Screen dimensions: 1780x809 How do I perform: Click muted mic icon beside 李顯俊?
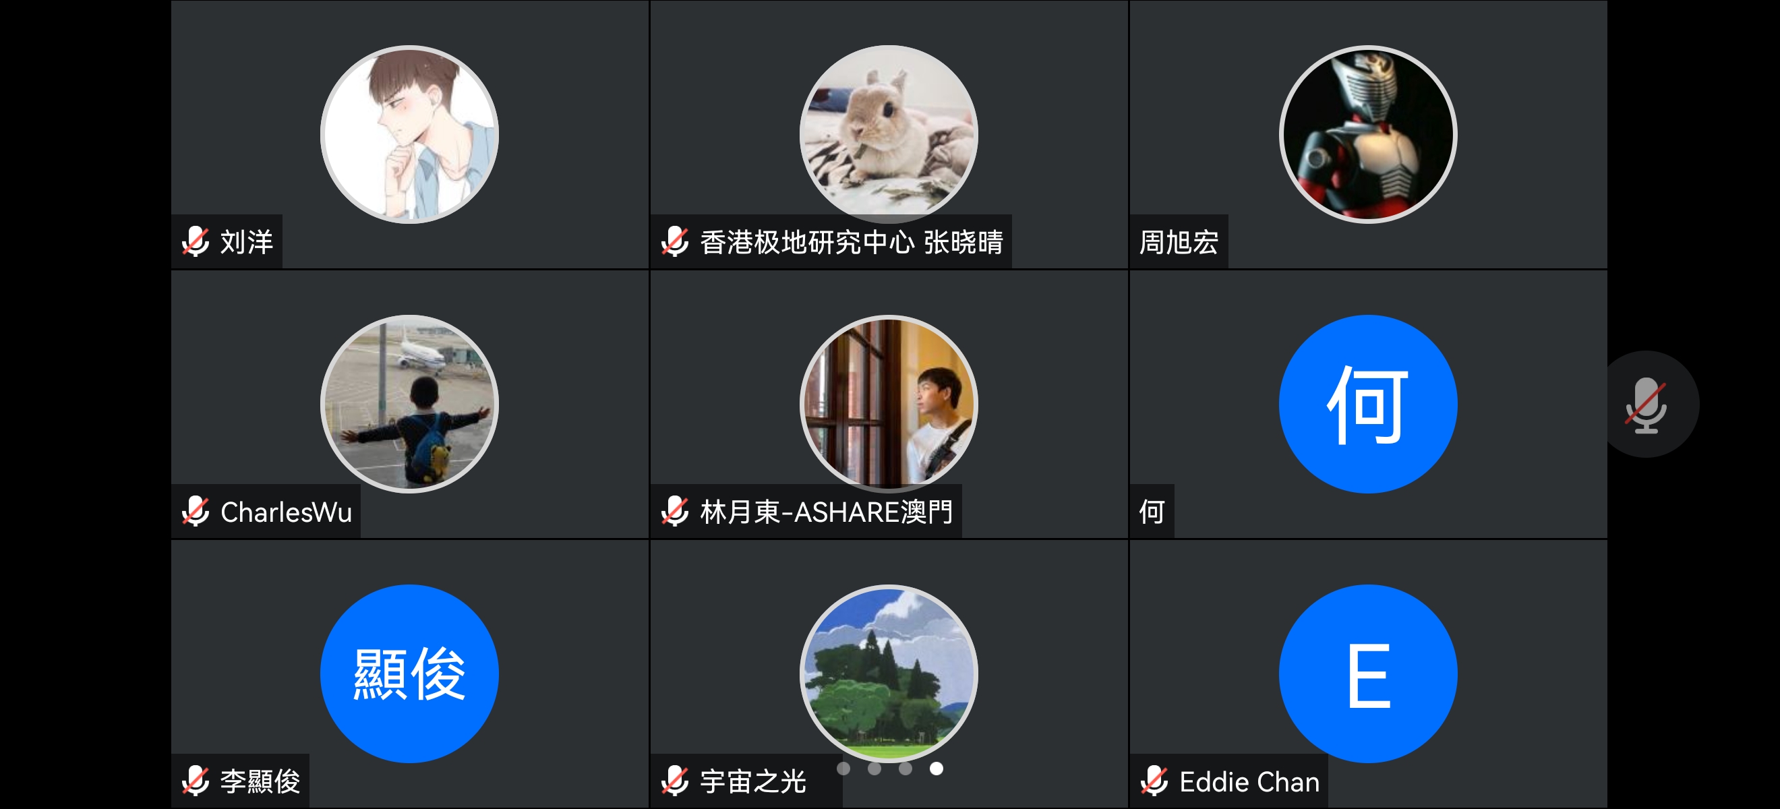click(196, 781)
